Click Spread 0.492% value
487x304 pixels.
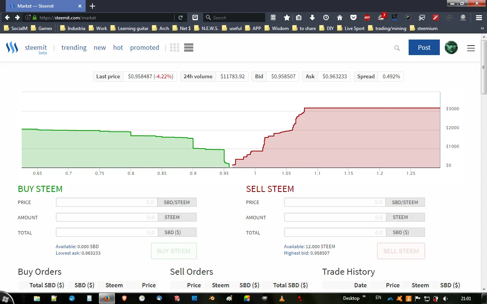pyautogui.click(x=391, y=76)
